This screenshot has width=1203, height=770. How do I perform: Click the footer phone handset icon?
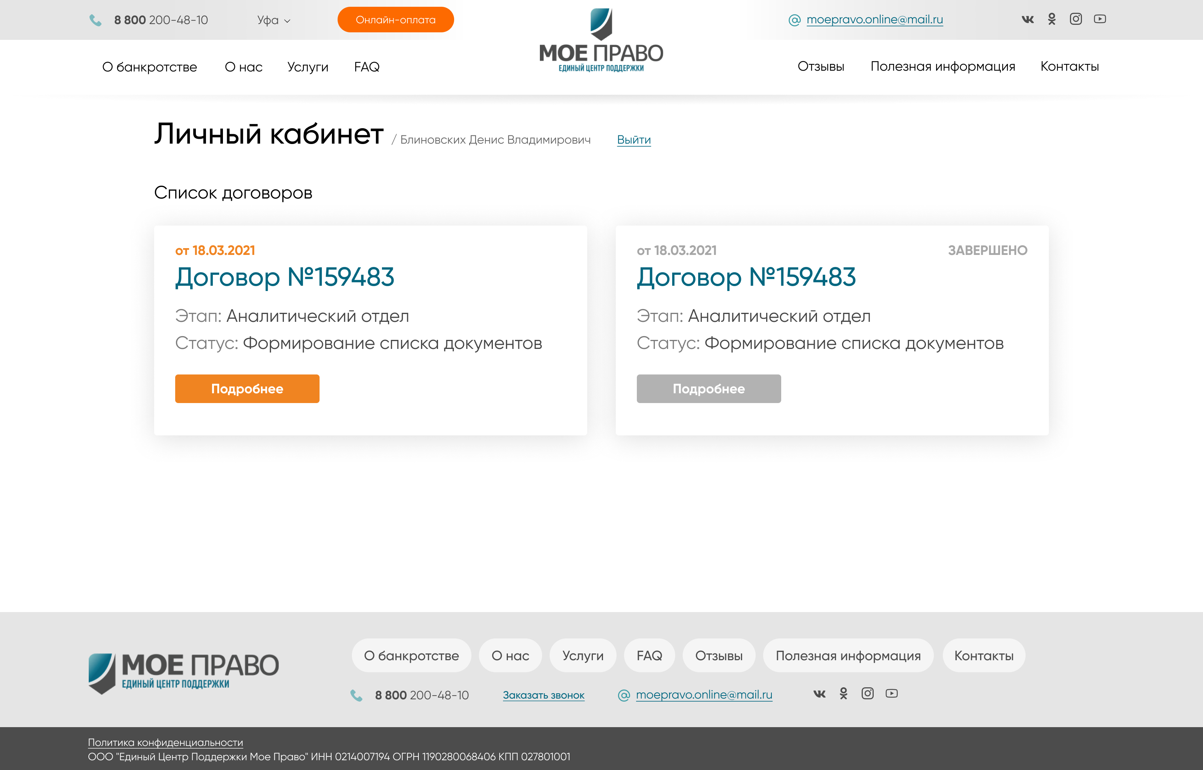pos(356,695)
